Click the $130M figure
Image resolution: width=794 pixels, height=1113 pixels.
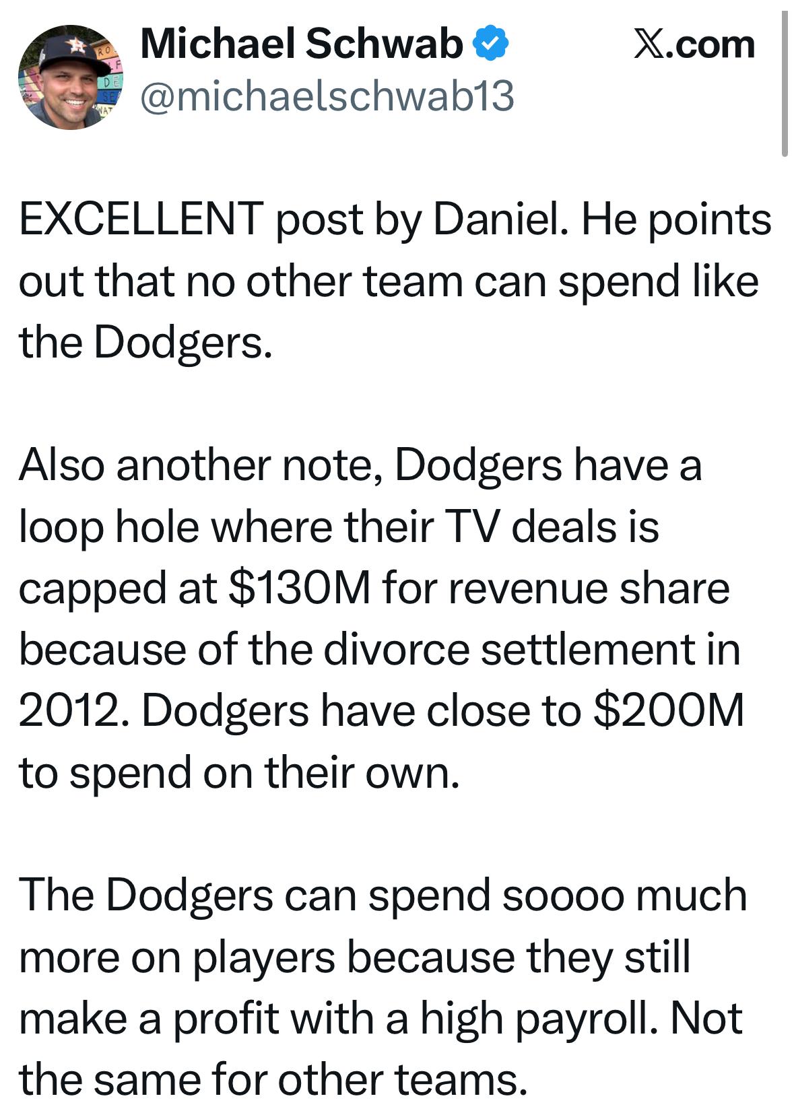(x=300, y=588)
